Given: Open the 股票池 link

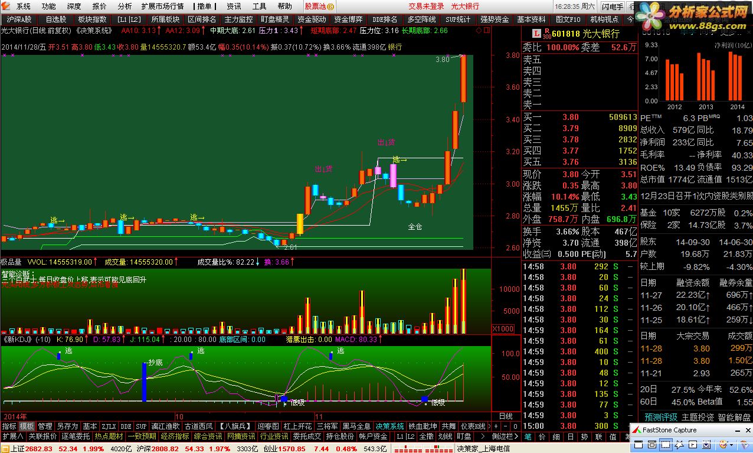Looking at the screenshot, I should (x=315, y=6).
